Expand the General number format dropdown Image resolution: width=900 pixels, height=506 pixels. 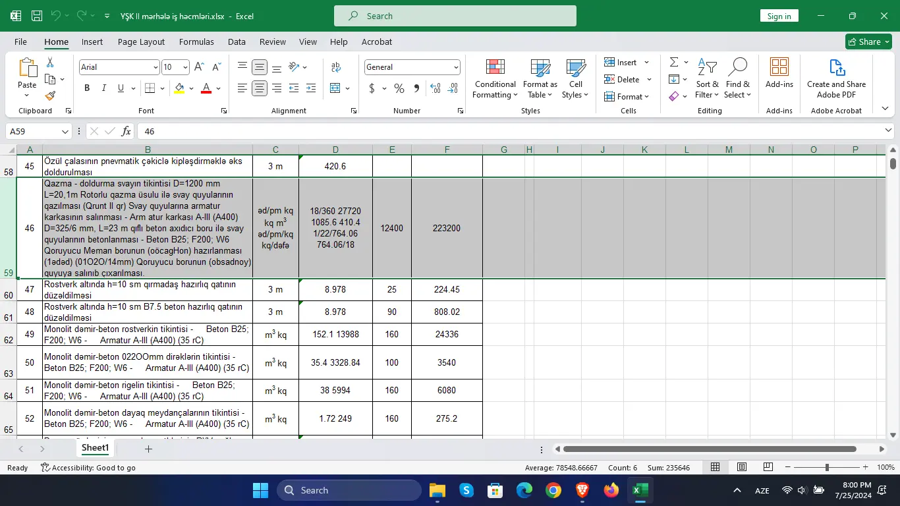click(x=456, y=67)
